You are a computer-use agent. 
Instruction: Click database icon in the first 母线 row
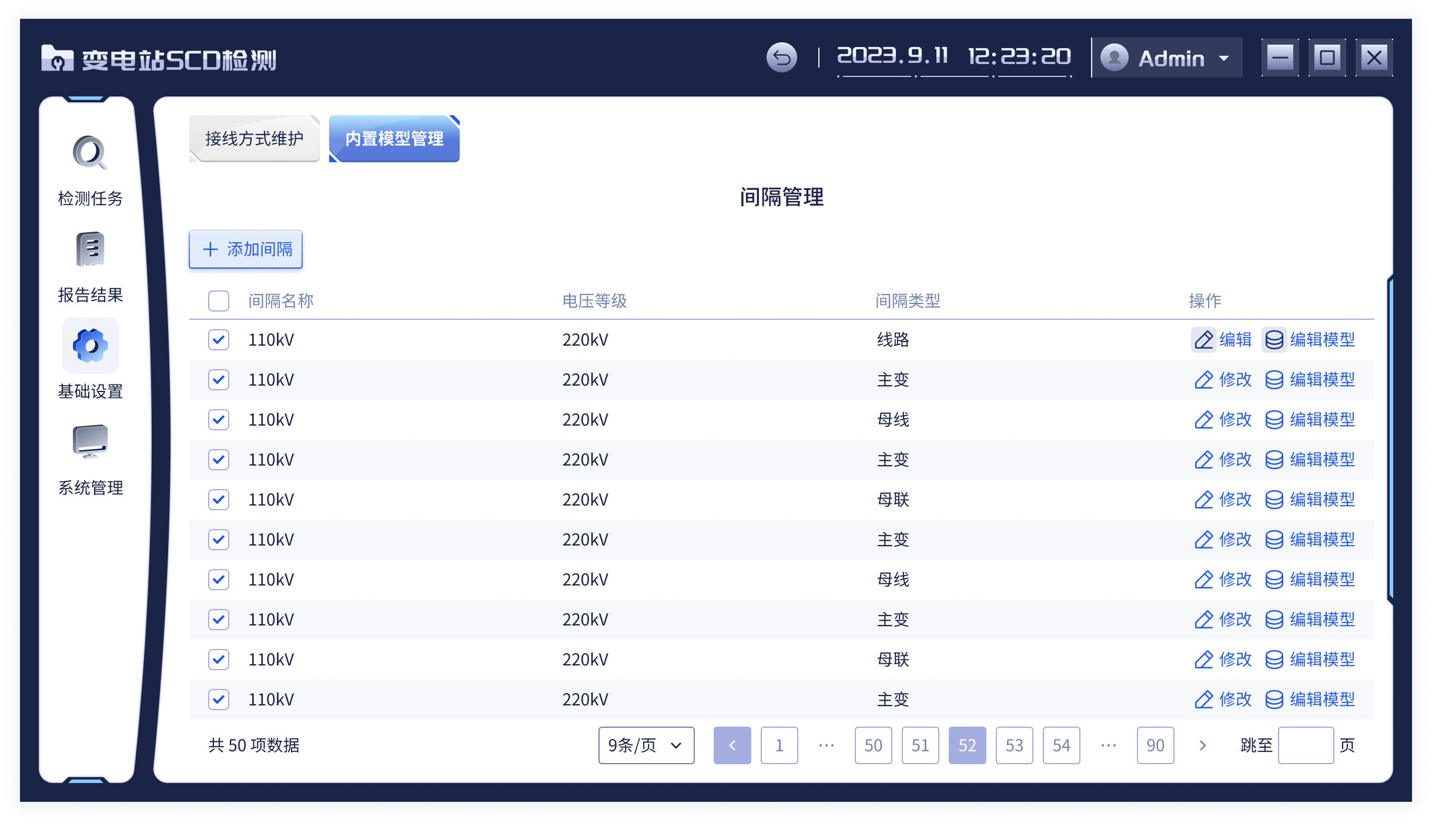[x=1274, y=420]
